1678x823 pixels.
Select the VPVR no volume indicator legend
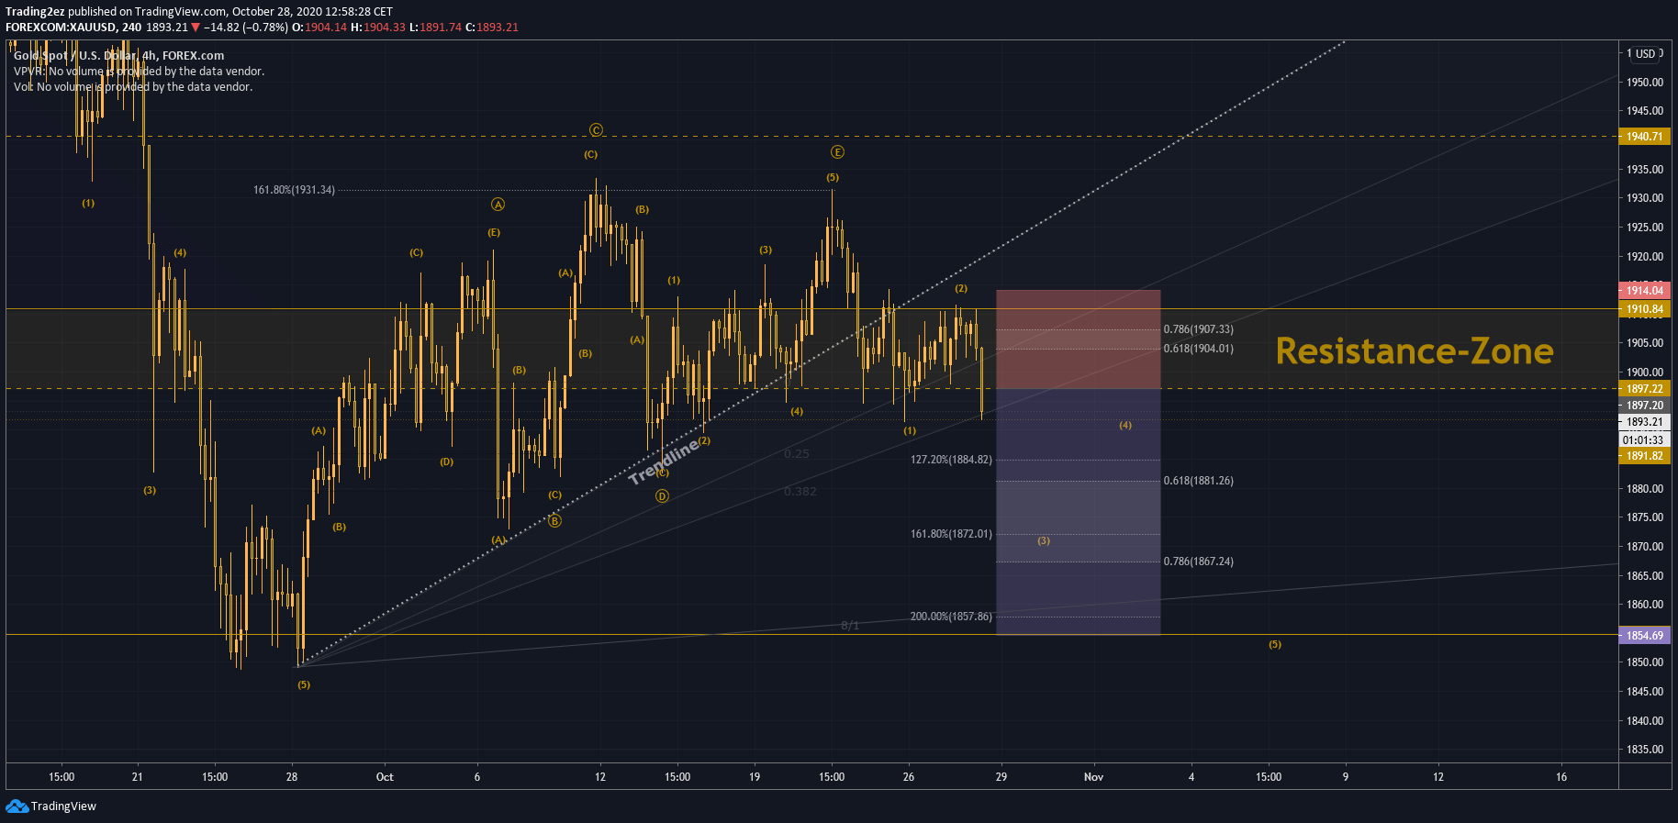click(139, 72)
